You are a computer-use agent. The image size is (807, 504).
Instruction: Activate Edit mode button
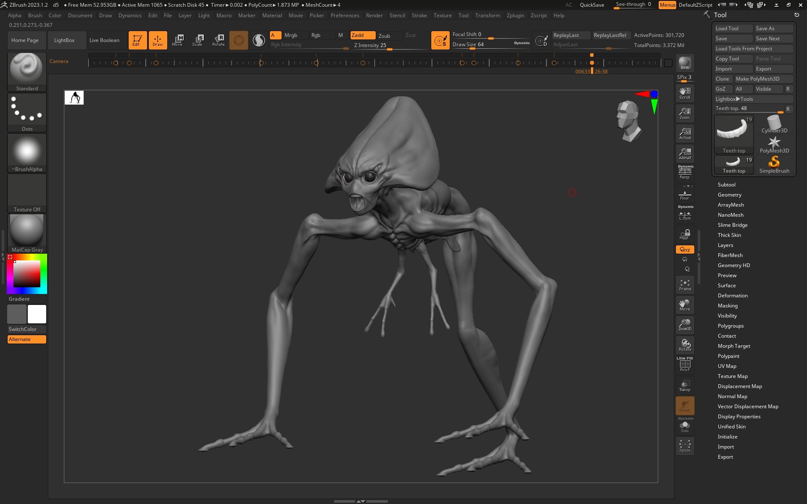137,40
